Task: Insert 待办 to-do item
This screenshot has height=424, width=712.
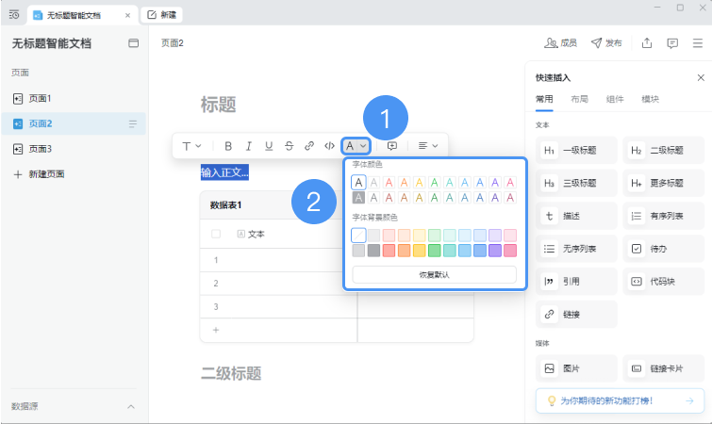Action: coord(663,249)
